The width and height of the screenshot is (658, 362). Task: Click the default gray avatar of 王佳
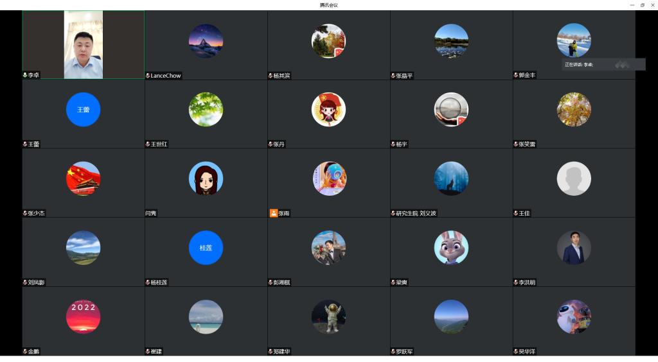point(573,178)
